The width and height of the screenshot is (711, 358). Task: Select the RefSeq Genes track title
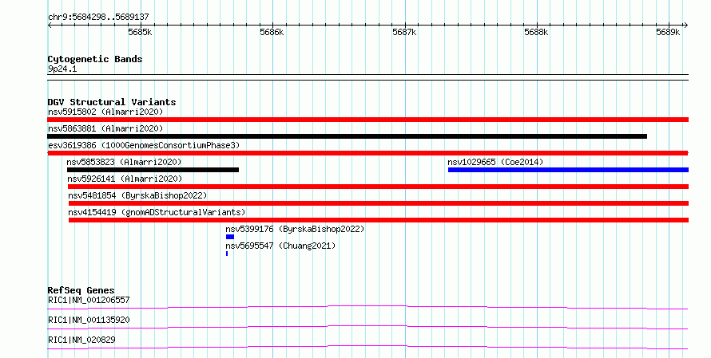click(x=81, y=290)
